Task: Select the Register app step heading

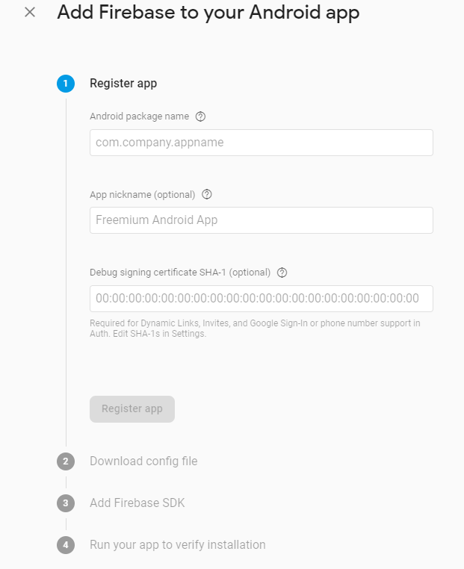Action: (x=123, y=84)
